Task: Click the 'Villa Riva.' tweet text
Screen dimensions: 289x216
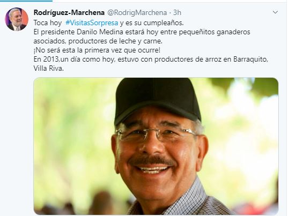Action: pyautogui.click(x=49, y=69)
